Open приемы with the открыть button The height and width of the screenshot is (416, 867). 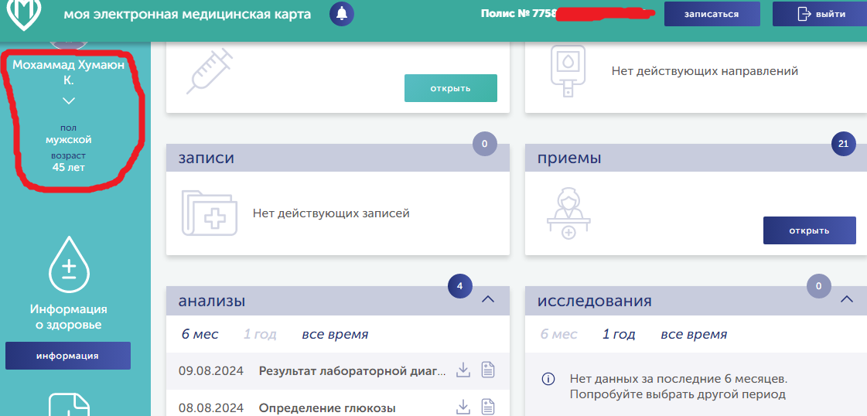pyautogui.click(x=810, y=230)
